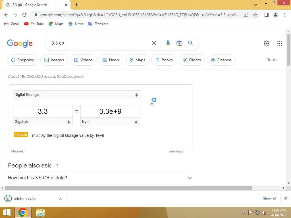Search by image with camera icon
The height and width of the screenshot is (218, 291).
pyautogui.click(x=179, y=43)
